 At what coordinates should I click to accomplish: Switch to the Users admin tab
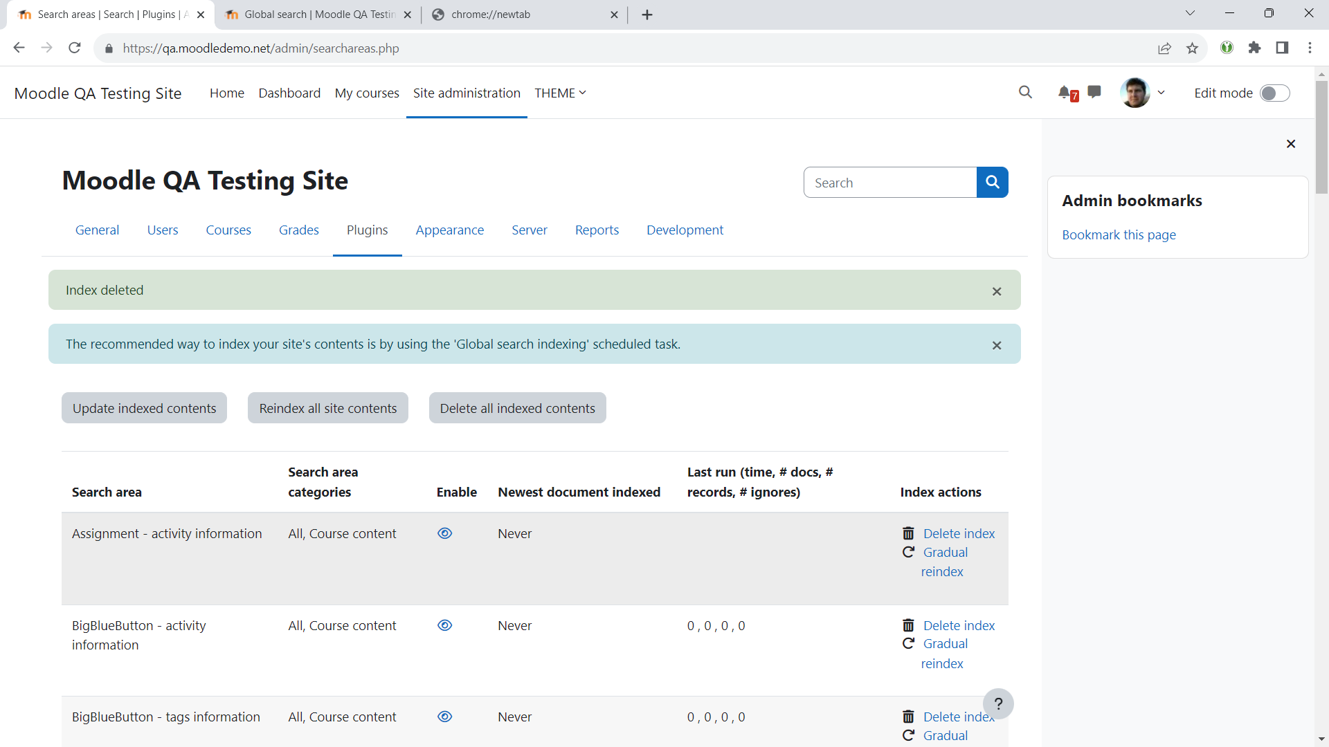tap(163, 230)
